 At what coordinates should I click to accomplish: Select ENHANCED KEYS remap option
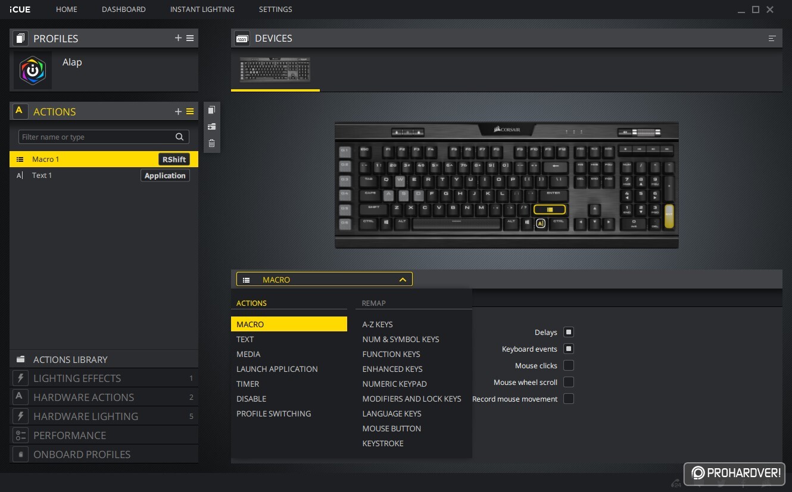coord(392,369)
